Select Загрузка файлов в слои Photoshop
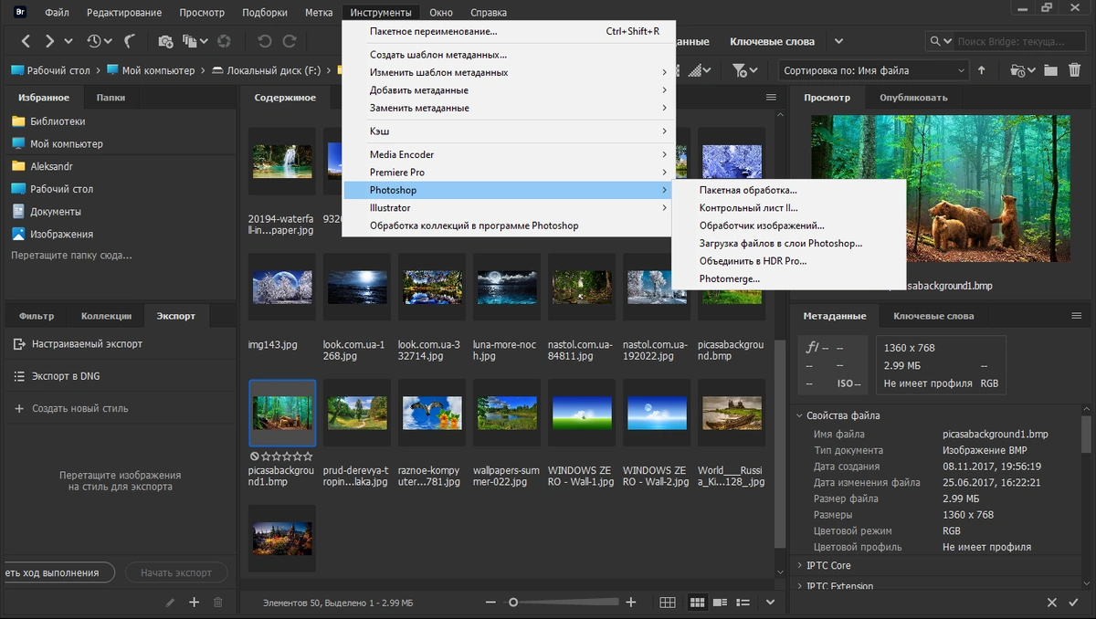This screenshot has width=1096, height=619. (789, 243)
